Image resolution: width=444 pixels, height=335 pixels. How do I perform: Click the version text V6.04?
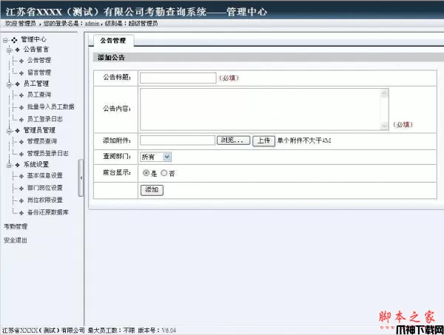(x=169, y=330)
